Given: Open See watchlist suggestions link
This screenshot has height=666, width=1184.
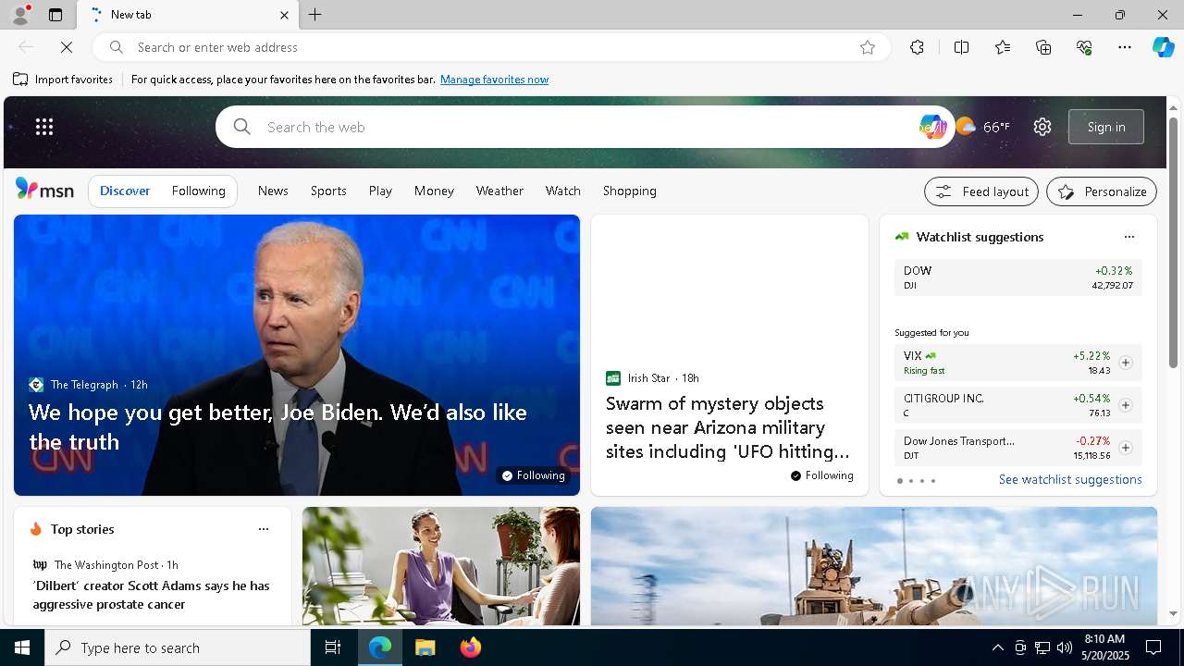Looking at the screenshot, I should pyautogui.click(x=1070, y=479).
